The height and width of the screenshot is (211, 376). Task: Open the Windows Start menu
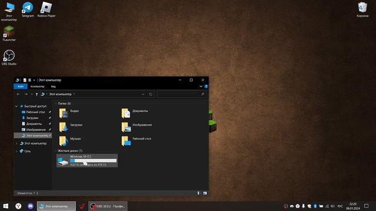pos(6,206)
